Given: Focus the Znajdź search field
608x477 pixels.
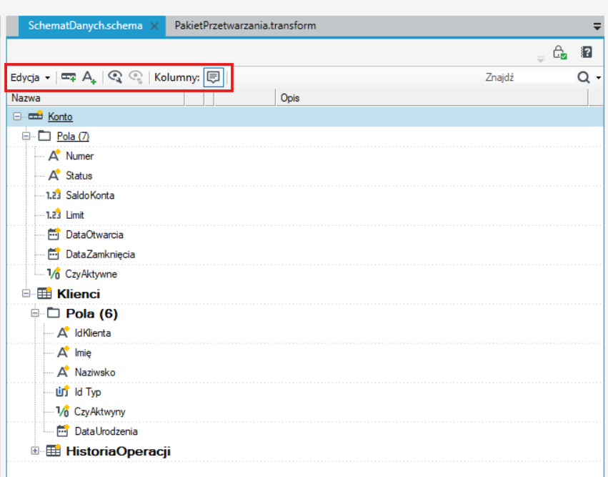Looking at the screenshot, I should coord(529,77).
